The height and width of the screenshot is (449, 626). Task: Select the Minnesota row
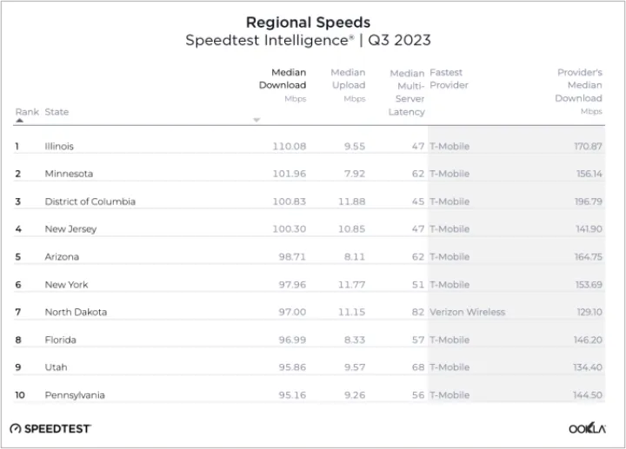click(69, 174)
